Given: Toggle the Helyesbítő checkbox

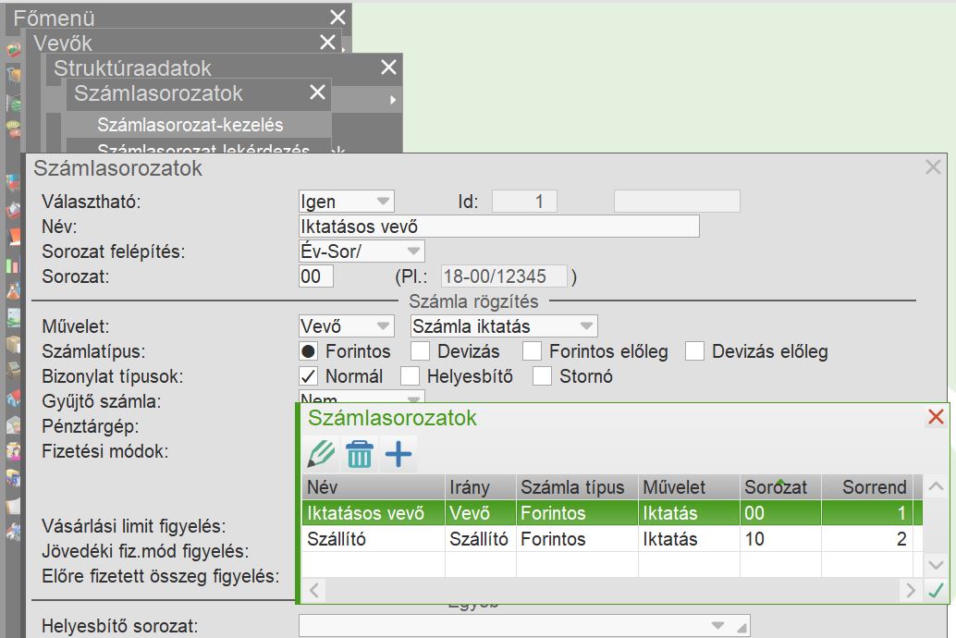Looking at the screenshot, I should tap(411, 376).
